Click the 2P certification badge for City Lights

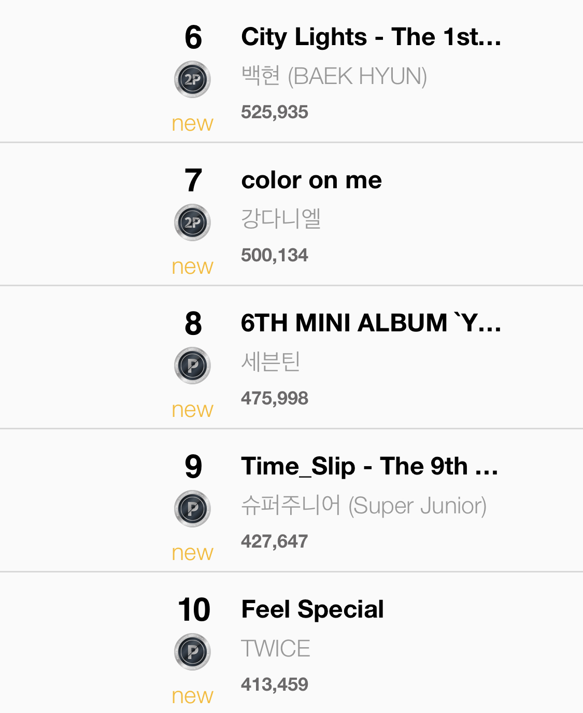pos(192,79)
